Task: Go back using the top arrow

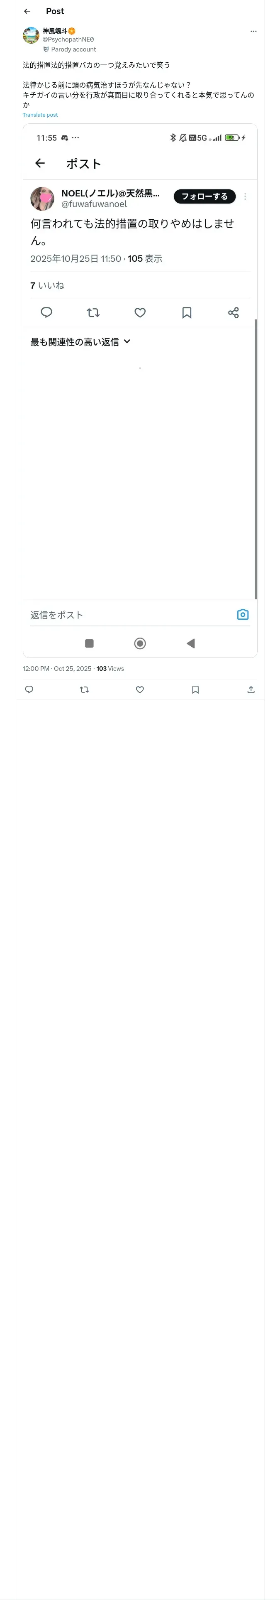Action: pyautogui.click(x=27, y=11)
